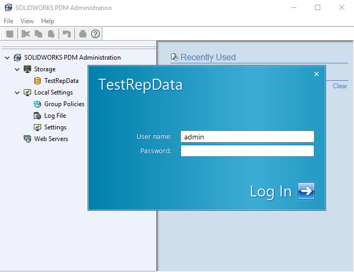
Task: Collapse the Storage tree node
Action: click(17, 69)
